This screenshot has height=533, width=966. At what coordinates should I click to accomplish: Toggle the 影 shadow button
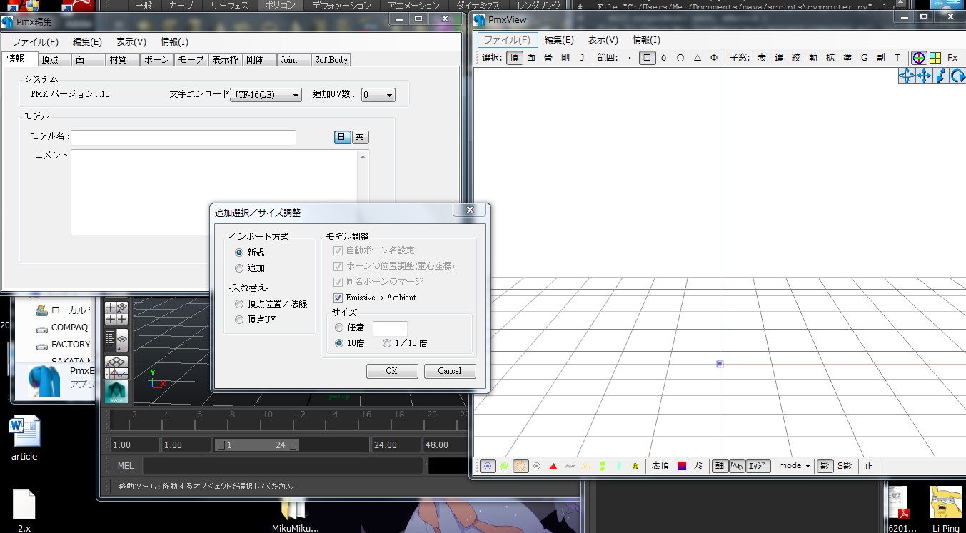pyautogui.click(x=825, y=466)
